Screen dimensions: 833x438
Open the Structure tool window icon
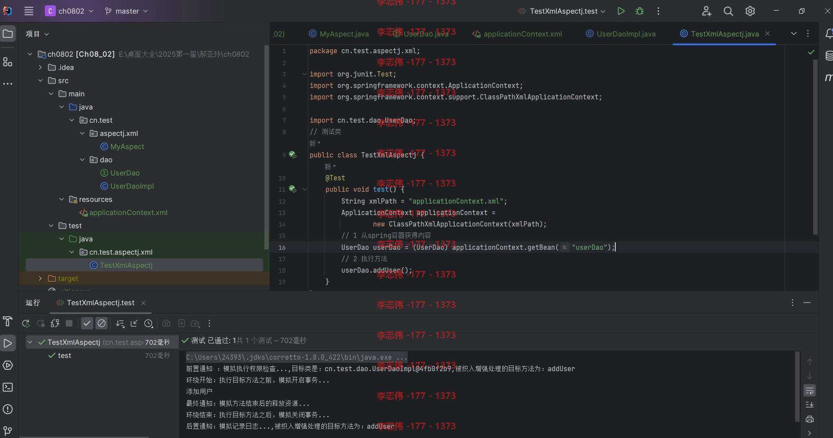click(8, 62)
